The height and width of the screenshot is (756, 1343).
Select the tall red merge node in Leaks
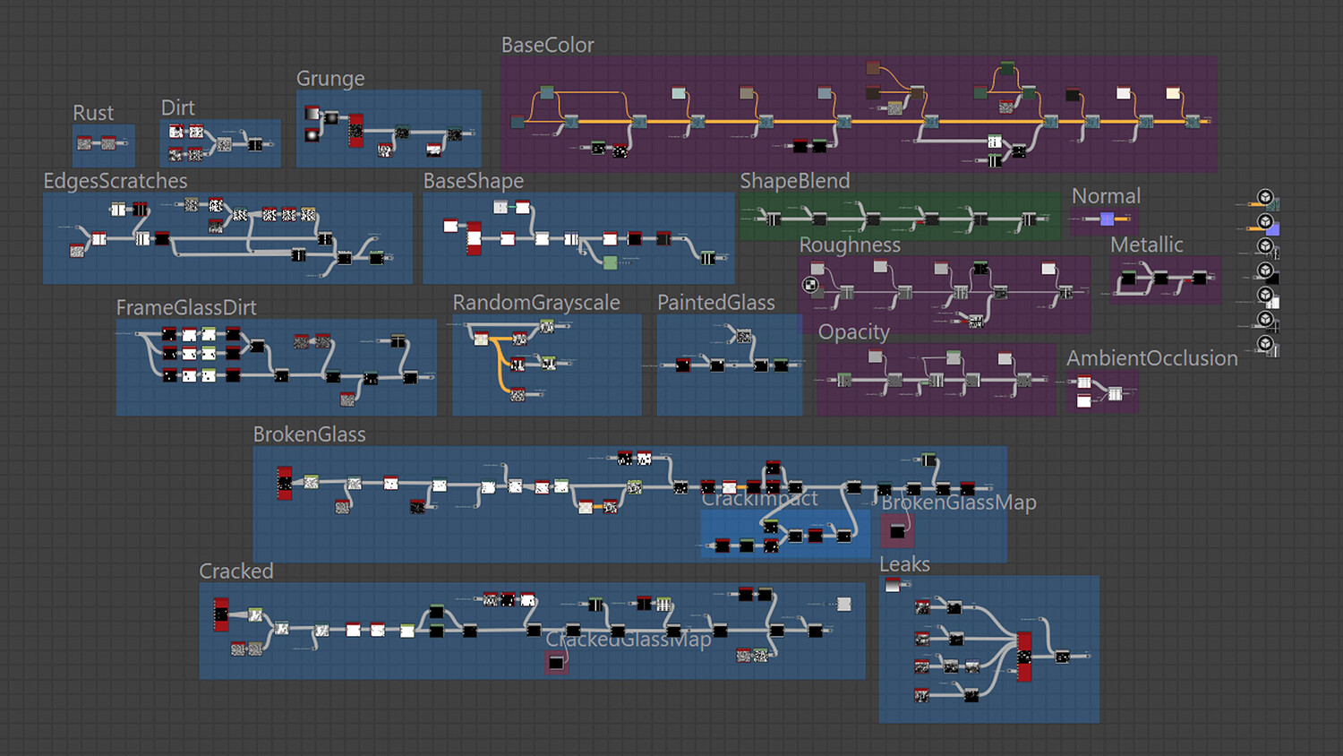[x=1024, y=657]
